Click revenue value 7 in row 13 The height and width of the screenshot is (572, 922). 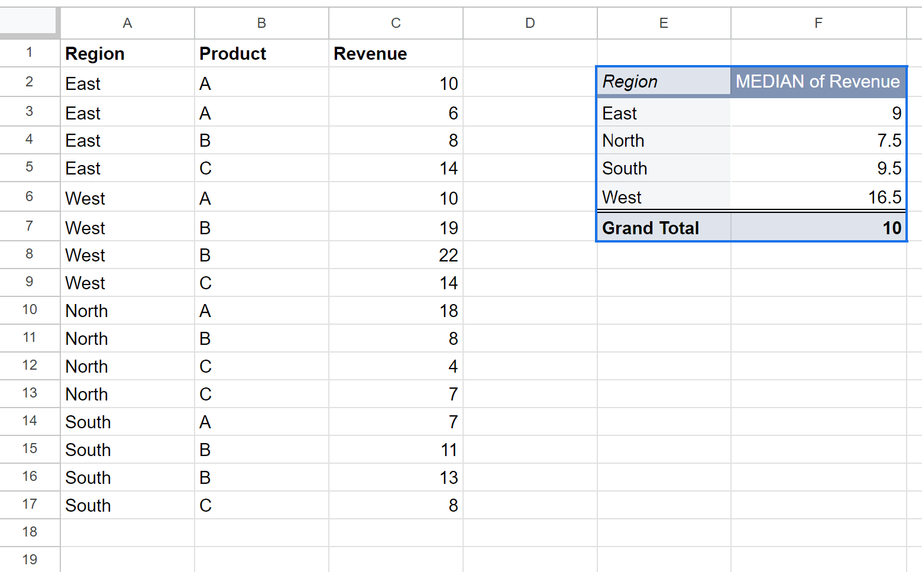pos(396,394)
